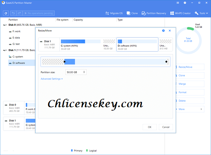This screenshot has height=155, width=211.
Task: Select the 10.50 GB unallocated block
Action: (x=109, y=45)
